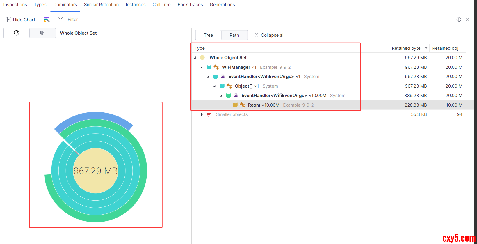
Task: Select the Tree view button
Action: [x=208, y=35]
